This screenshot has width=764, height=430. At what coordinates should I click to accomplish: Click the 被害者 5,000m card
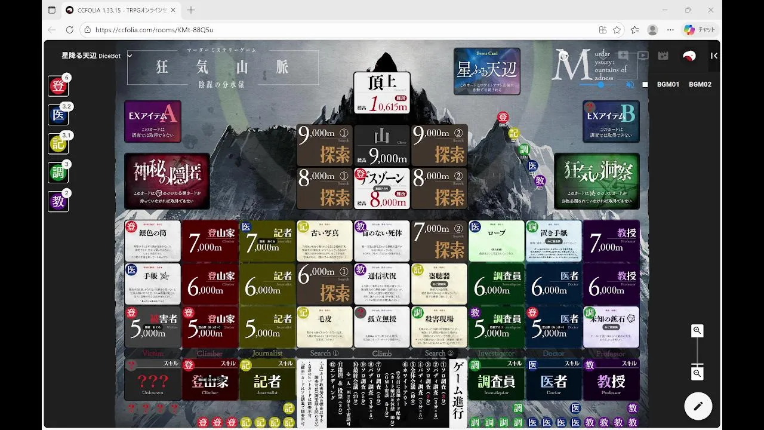coord(153,327)
